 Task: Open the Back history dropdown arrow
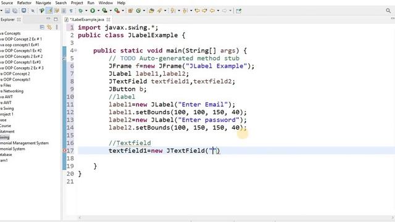click(218, 11)
